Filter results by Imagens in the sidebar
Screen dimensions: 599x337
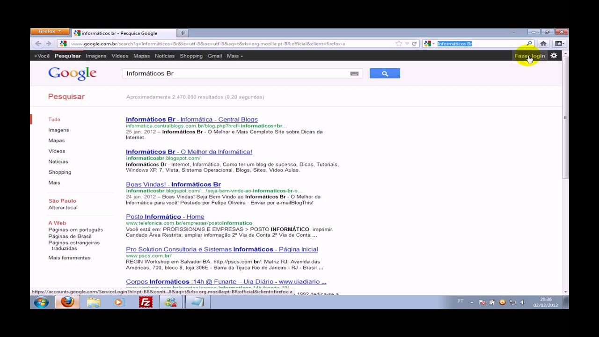click(x=58, y=130)
